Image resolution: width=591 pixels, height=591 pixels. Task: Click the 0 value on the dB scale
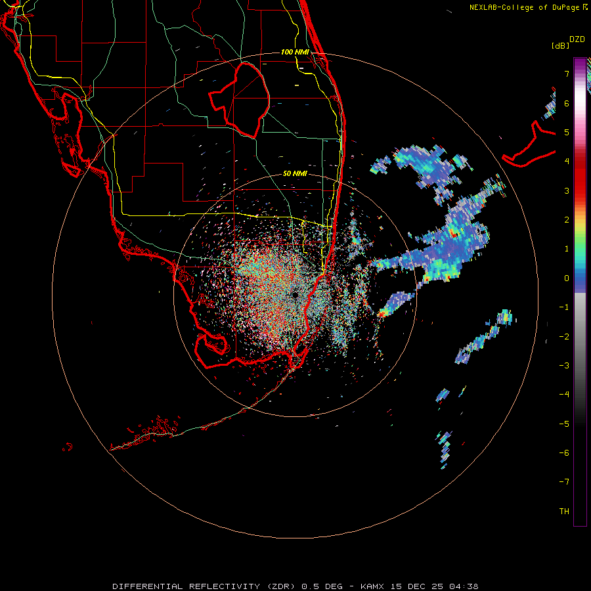567,278
